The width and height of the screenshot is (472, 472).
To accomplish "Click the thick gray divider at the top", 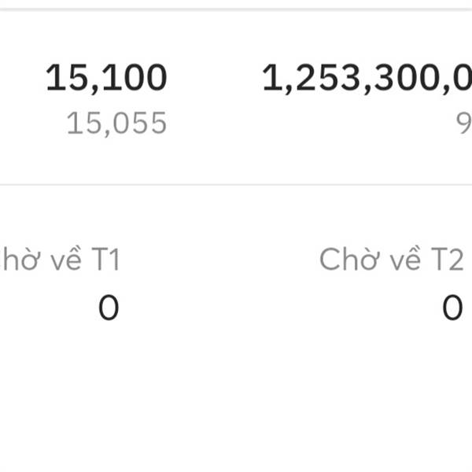I will point(236,9).
